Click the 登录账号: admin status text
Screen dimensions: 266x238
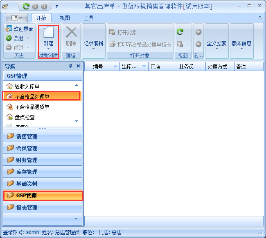[21, 232]
